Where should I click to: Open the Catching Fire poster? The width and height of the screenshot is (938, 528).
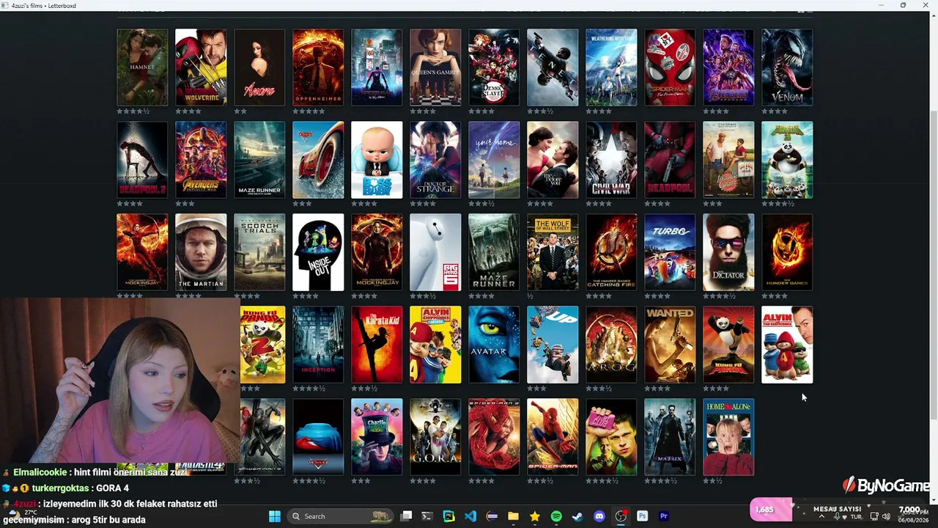tap(611, 252)
